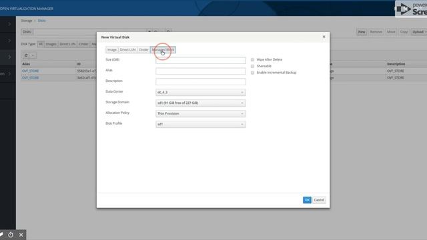This screenshot has width=427, height=240.
Task: Click the refresh icon above the disks table
Action: [x=26, y=55]
